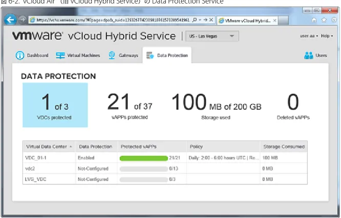Viewport: 341px width, 218px height.
Task: Expand the Help menu
Action: (327, 36)
